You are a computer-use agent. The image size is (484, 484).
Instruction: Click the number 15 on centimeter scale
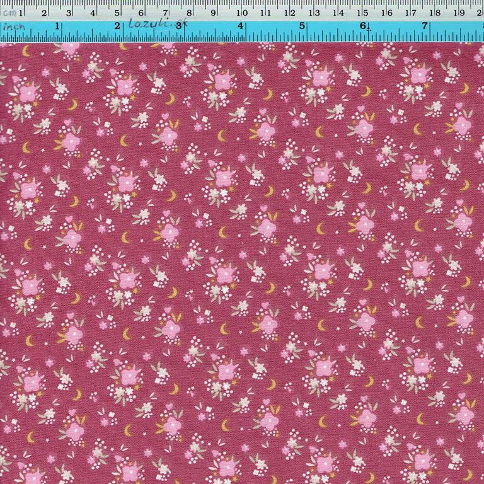click(x=362, y=13)
